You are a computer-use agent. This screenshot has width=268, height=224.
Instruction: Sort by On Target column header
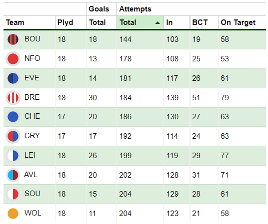tap(238, 22)
